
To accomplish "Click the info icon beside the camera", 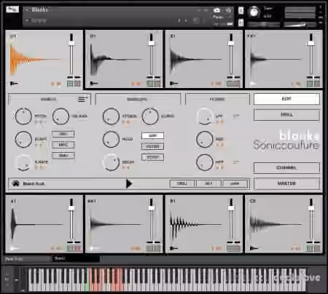I will click(228, 10).
